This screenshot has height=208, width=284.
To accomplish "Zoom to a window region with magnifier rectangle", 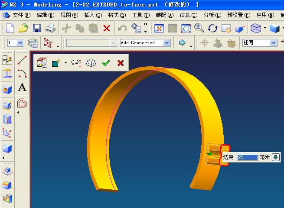I will pos(186,28).
